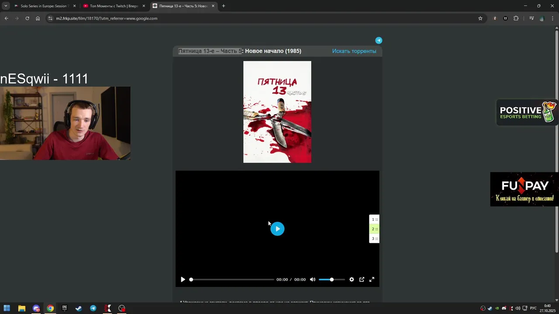Screen dimensions: 559x314
Task: Enter fullscreen mode in the video player
Action: click(x=372, y=280)
